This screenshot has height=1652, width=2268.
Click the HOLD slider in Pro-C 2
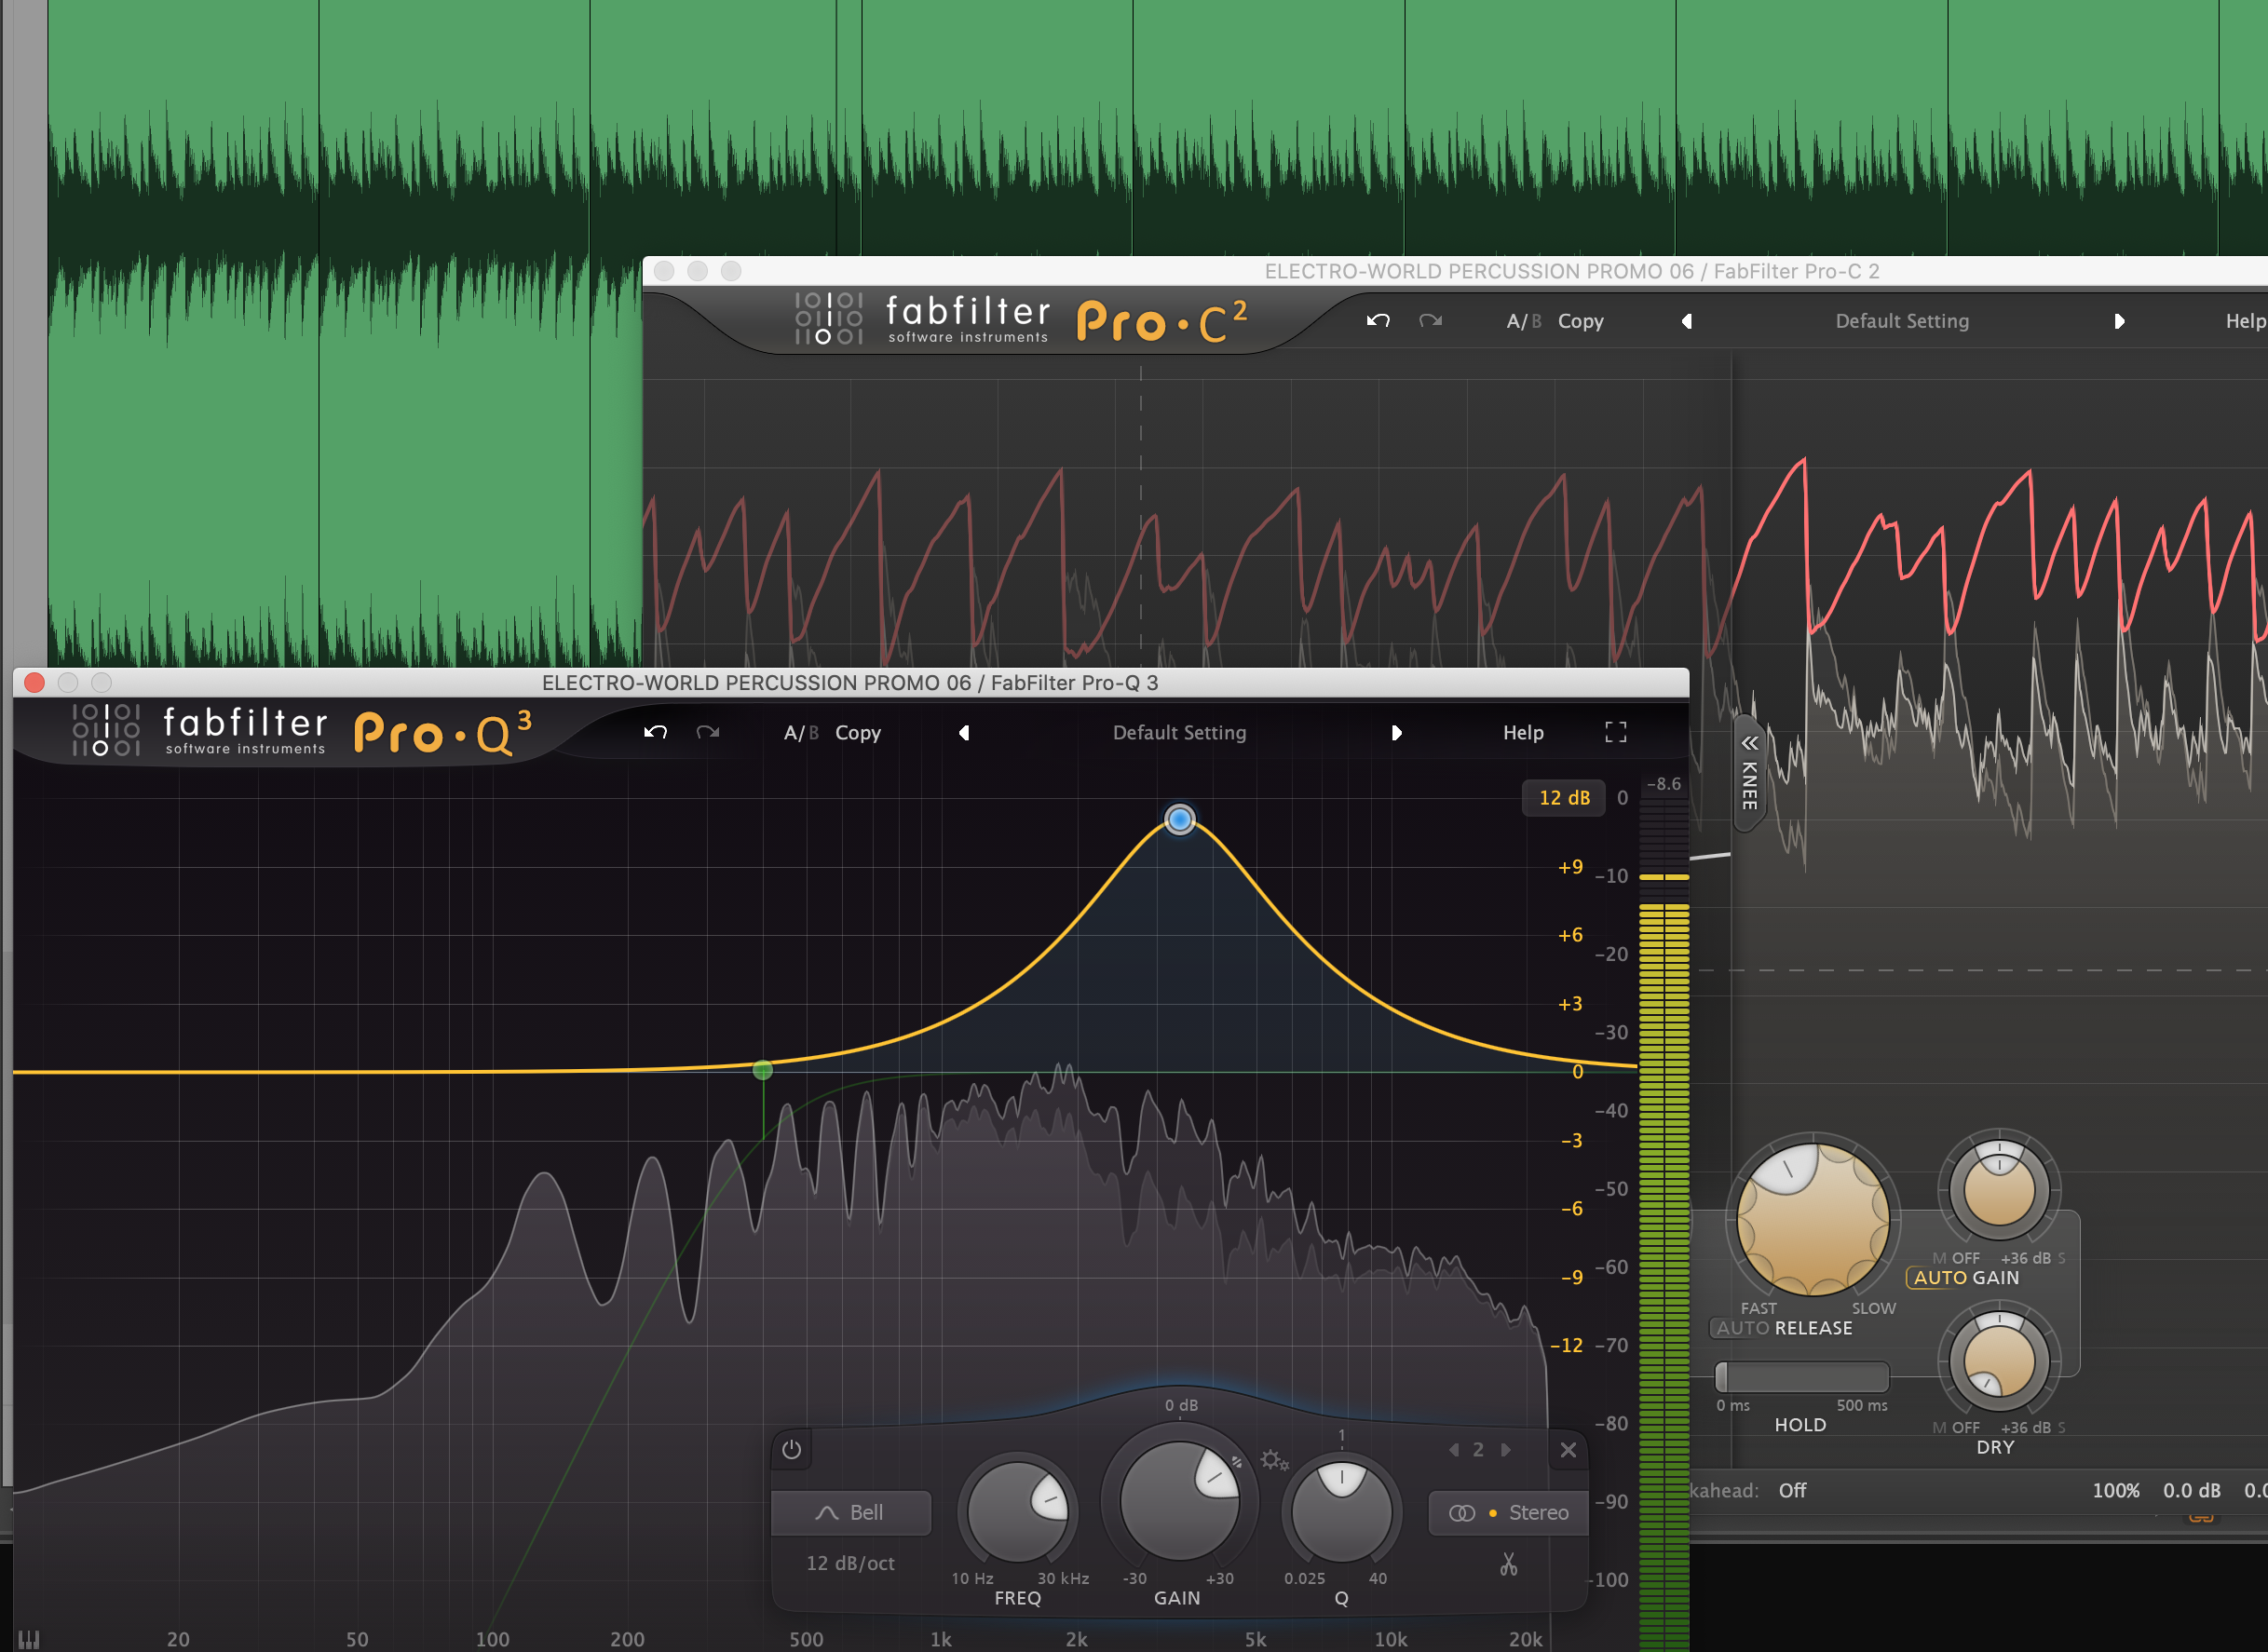click(x=1801, y=1377)
